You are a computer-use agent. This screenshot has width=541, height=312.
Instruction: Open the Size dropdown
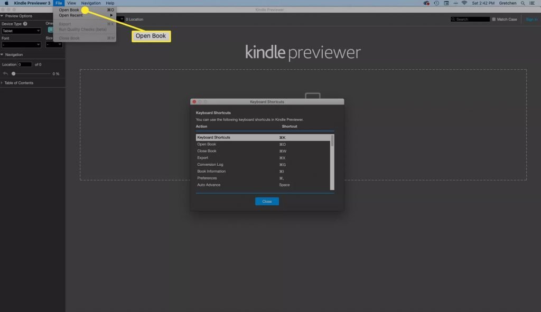[x=54, y=44]
